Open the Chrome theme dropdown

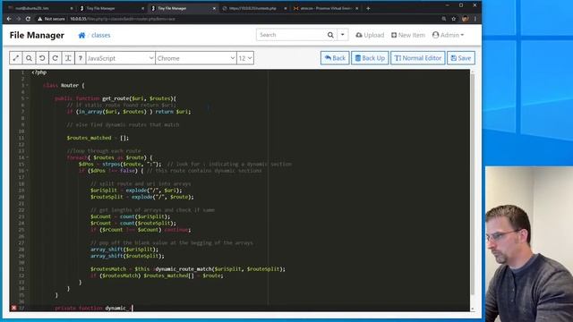click(x=196, y=58)
